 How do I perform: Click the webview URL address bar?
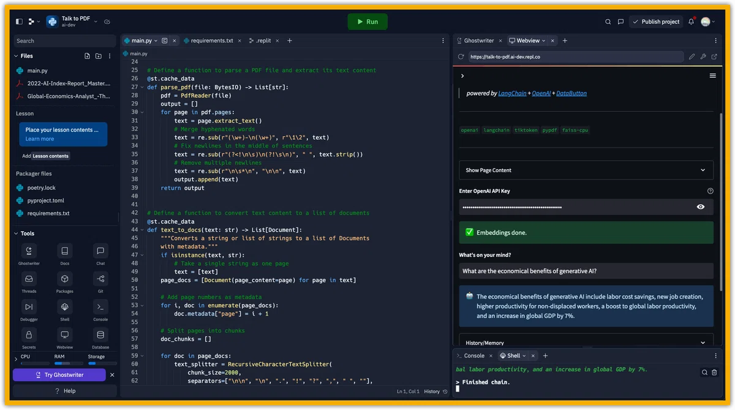(x=576, y=57)
